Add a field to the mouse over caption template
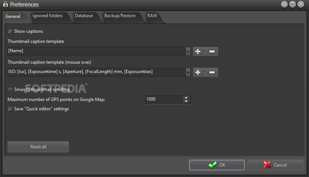The width and height of the screenshot is (309, 177). click(x=199, y=72)
